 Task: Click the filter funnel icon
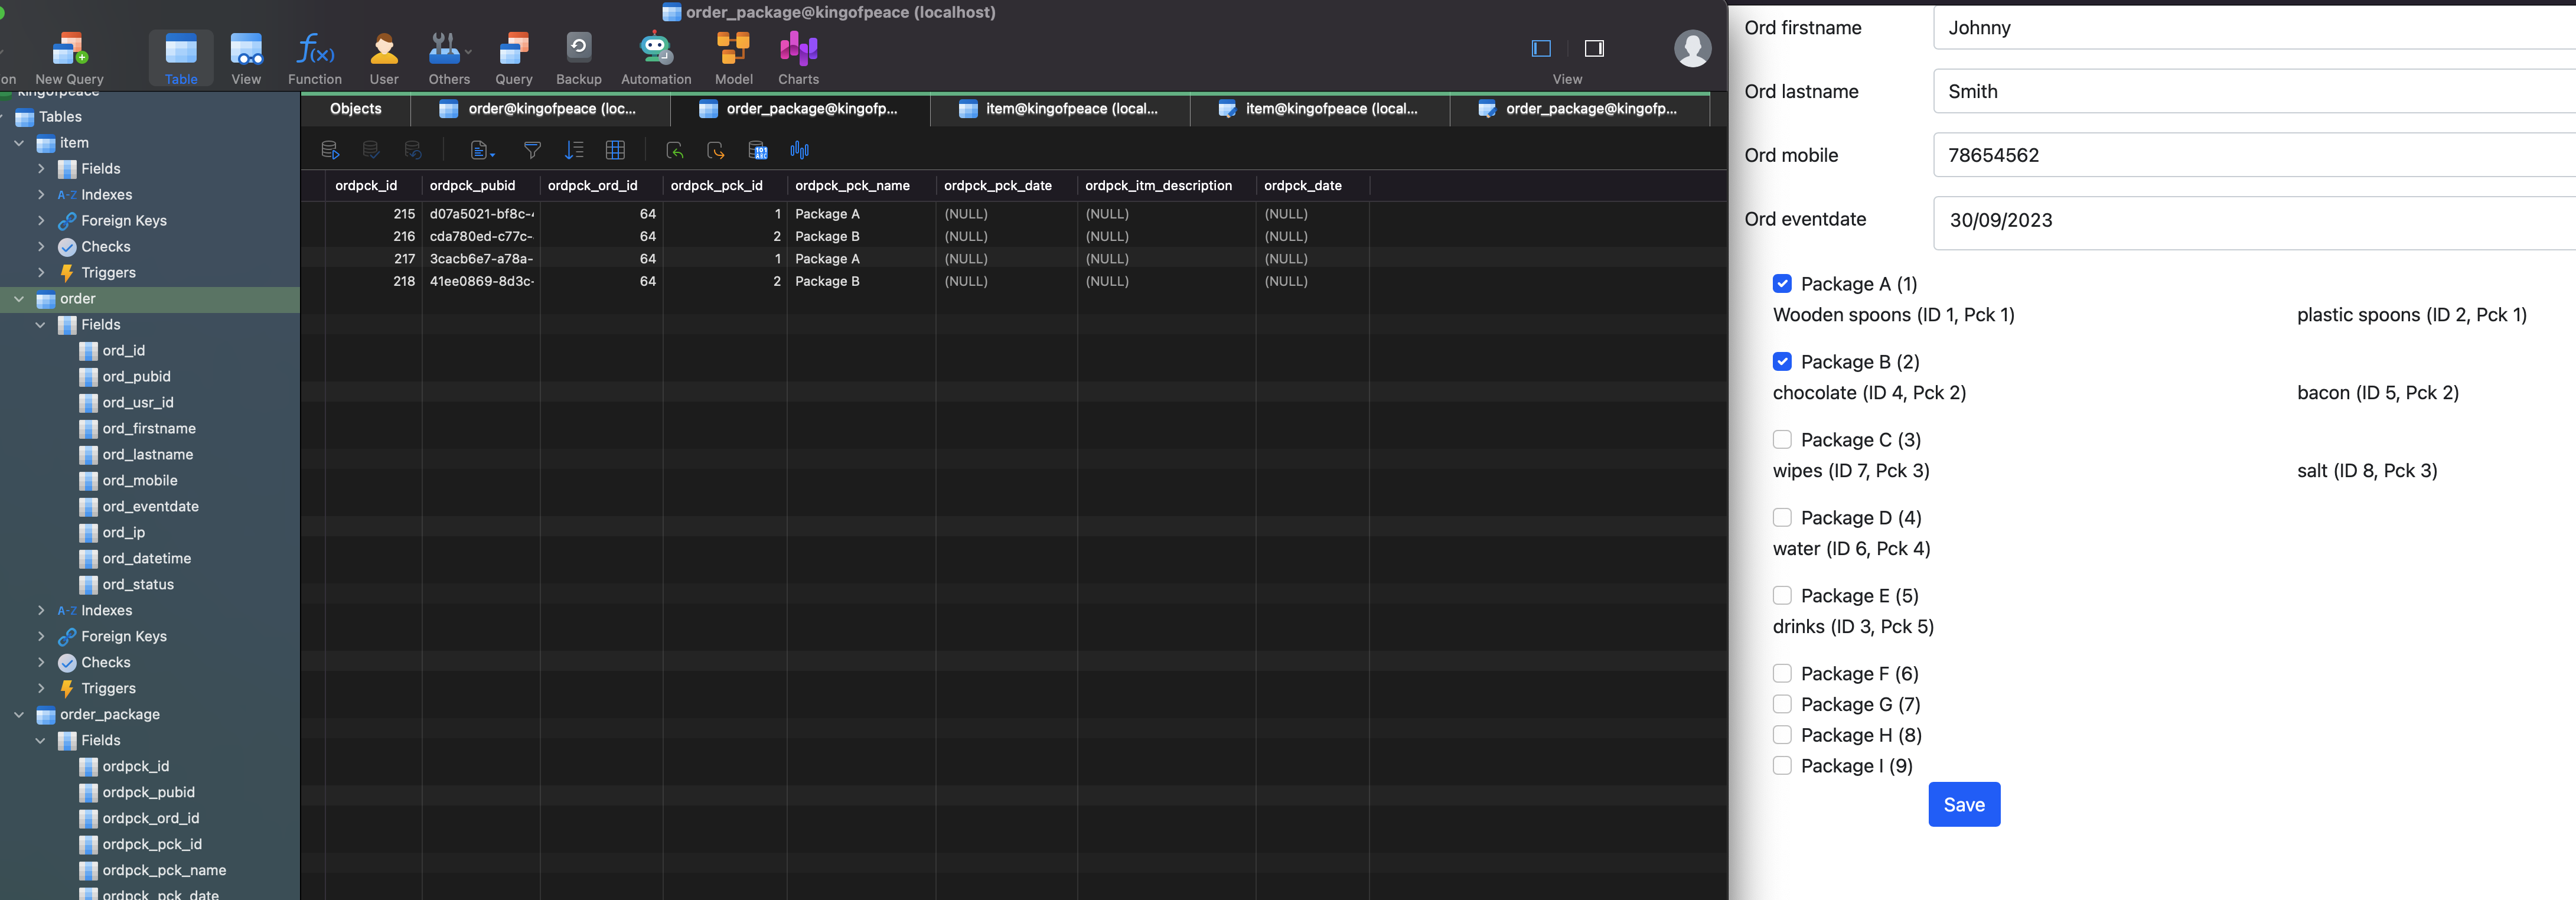click(532, 150)
